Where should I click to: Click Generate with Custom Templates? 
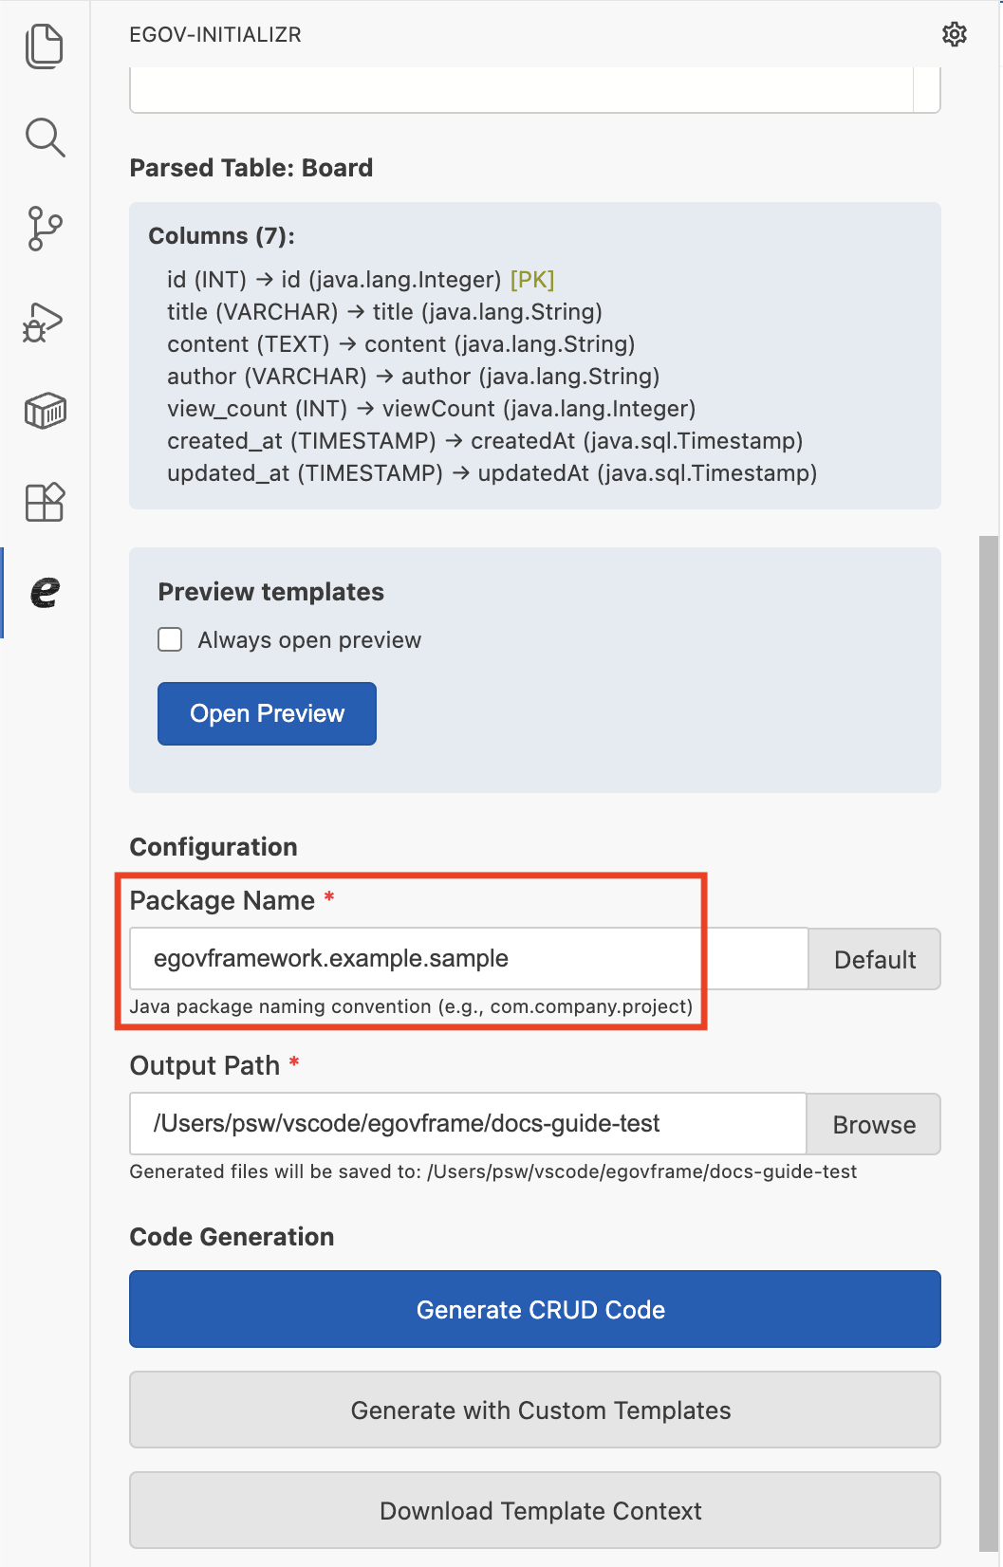[534, 1410]
